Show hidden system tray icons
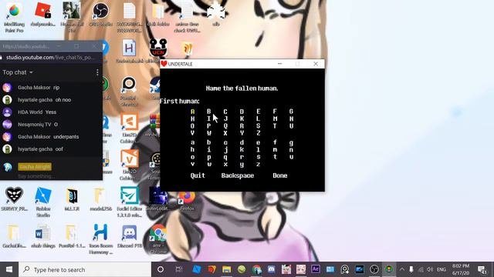This screenshot has width=494, height=277. 401,269
